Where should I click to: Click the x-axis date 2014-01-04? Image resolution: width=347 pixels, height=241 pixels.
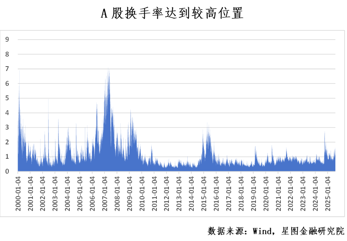[191, 194]
